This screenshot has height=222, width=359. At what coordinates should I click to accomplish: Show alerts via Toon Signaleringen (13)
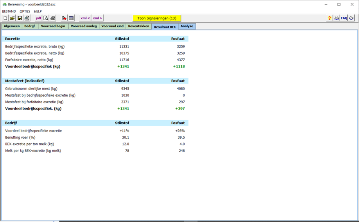pos(157,18)
